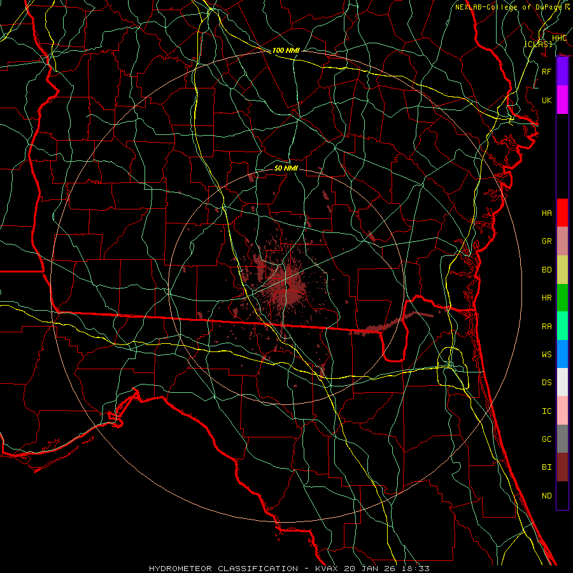Screen dimensions: 573x573
Task: Click the HHC product code label
Action: (559, 38)
